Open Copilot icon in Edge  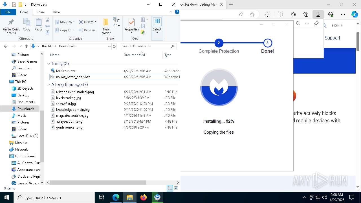[355, 14]
